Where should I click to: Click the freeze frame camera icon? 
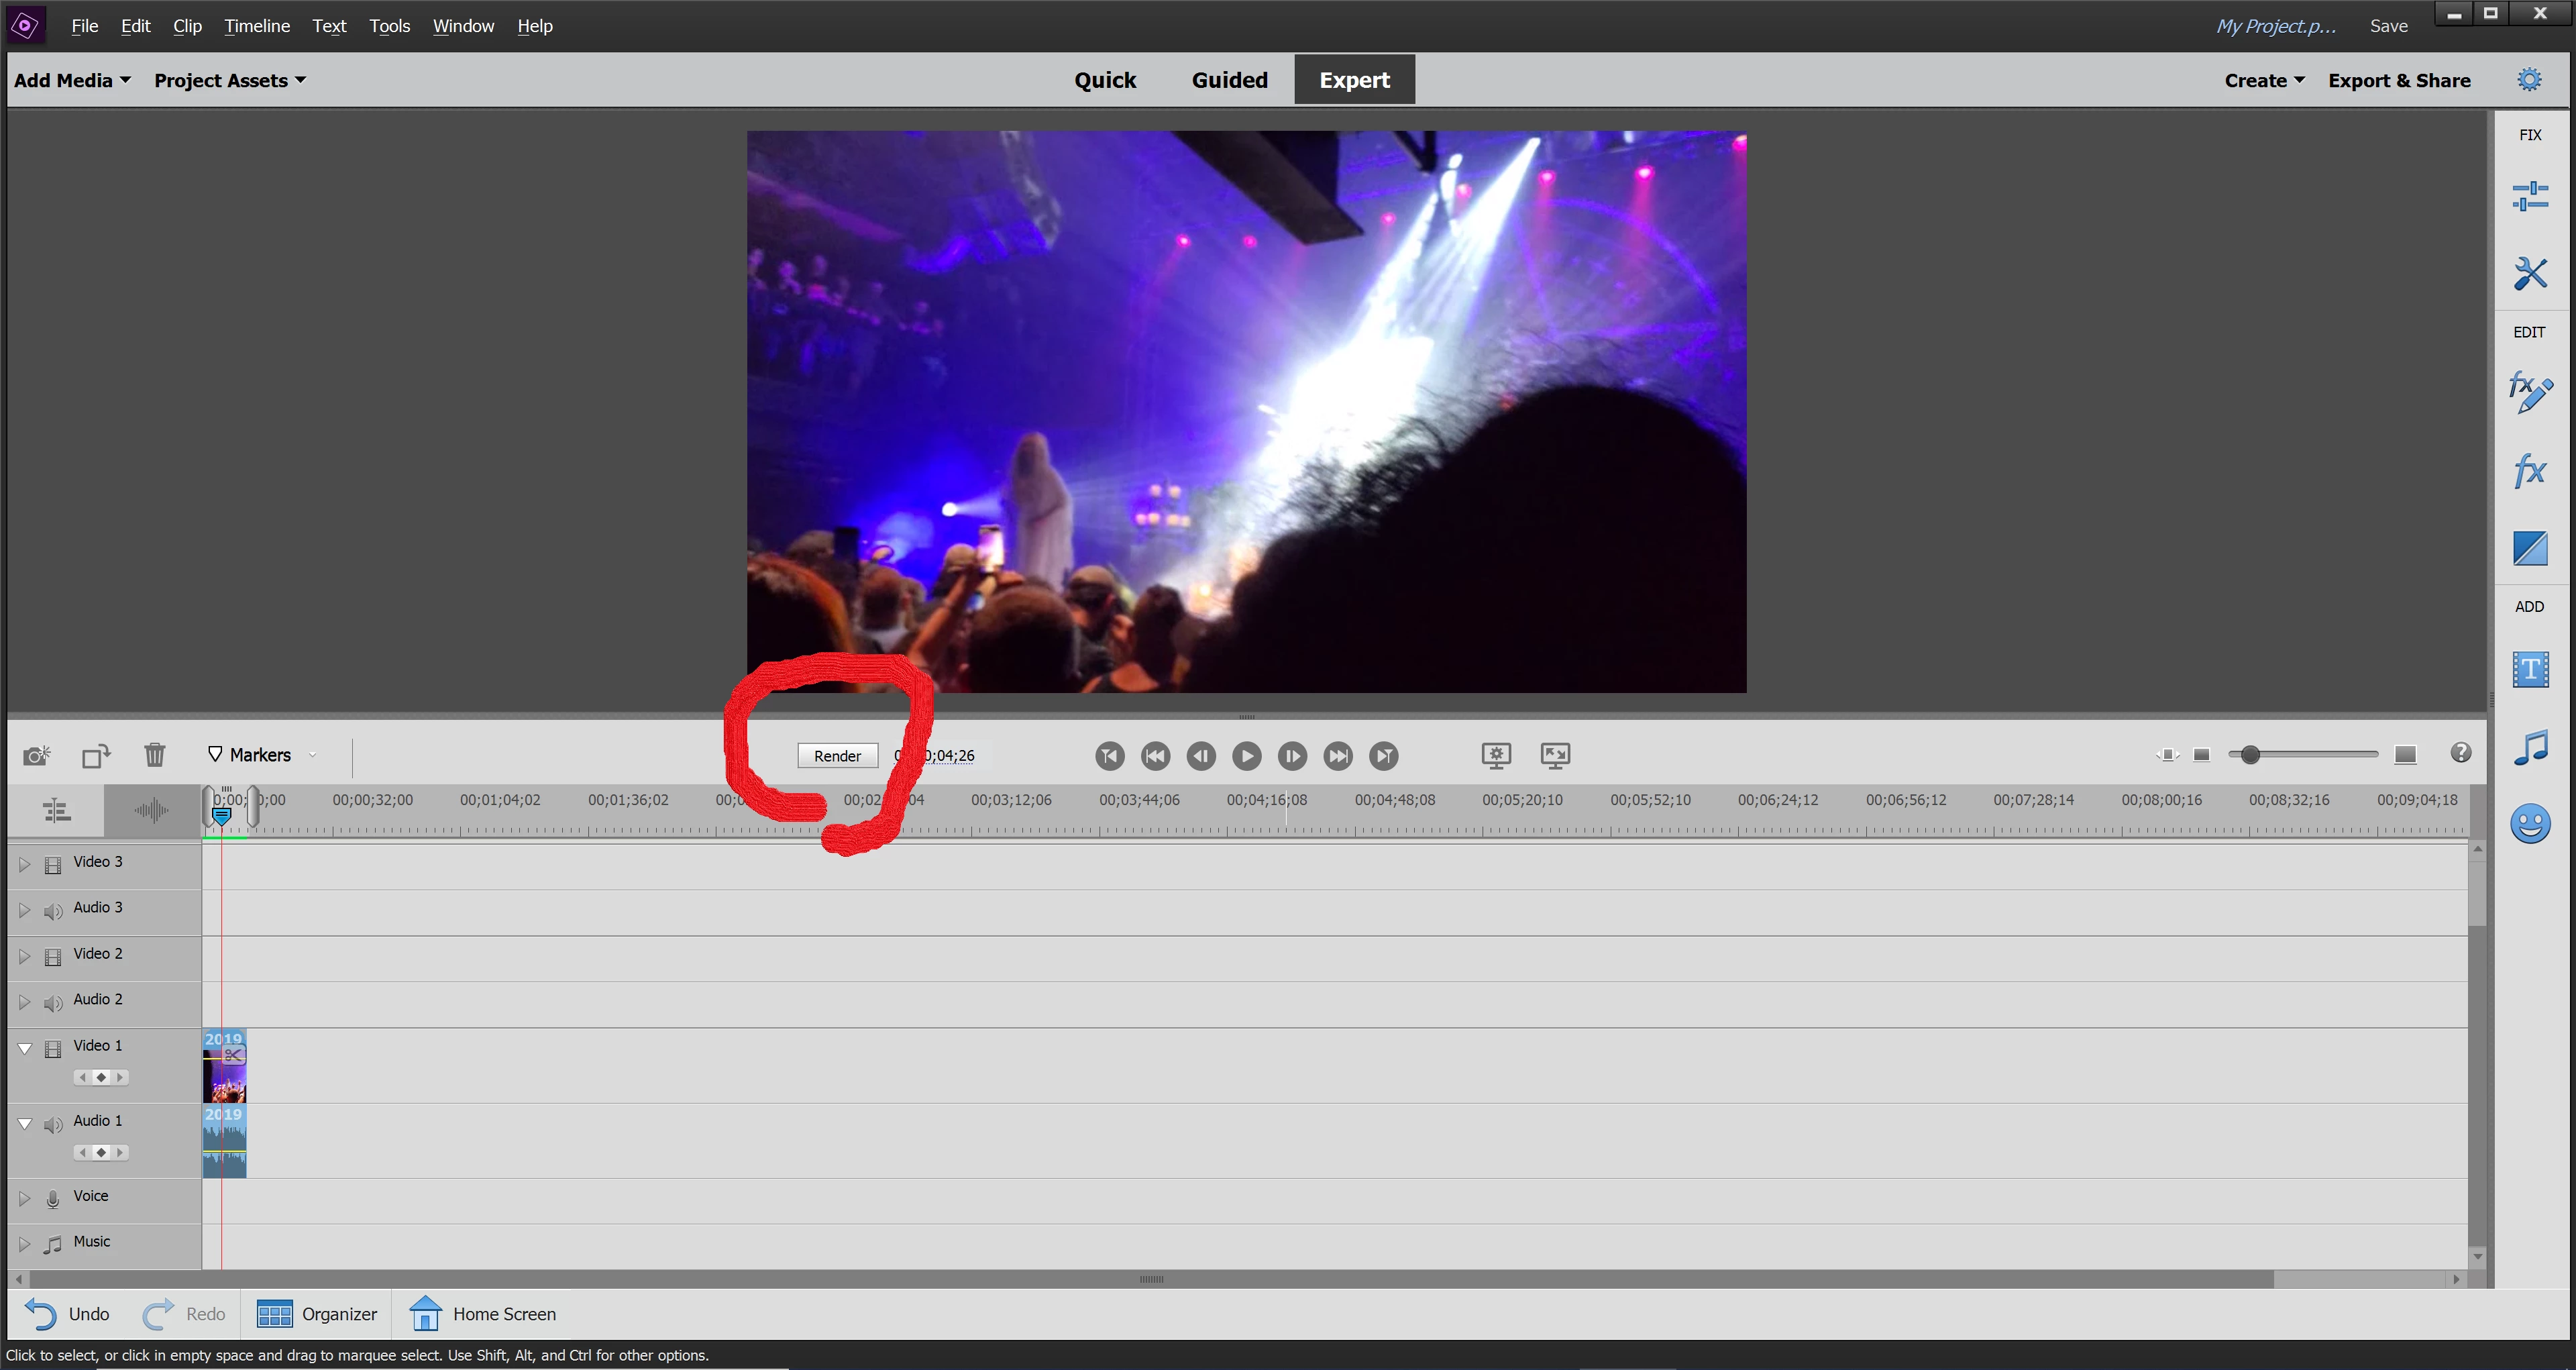36,755
